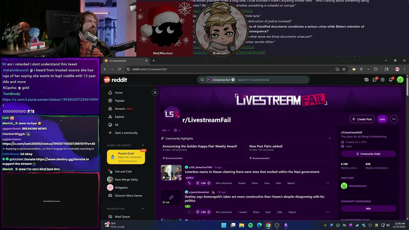Hide the Lonerbox reacts post
409x230 pixels.
tap(278, 183)
